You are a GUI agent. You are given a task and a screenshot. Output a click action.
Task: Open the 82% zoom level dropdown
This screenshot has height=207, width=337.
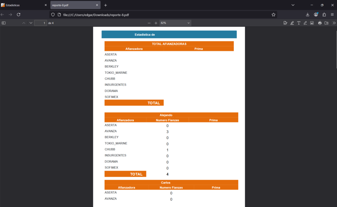pyautogui.click(x=175, y=23)
